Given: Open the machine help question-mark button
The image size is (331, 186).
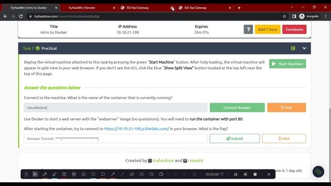Looking at the screenshot, I should point(248,29).
